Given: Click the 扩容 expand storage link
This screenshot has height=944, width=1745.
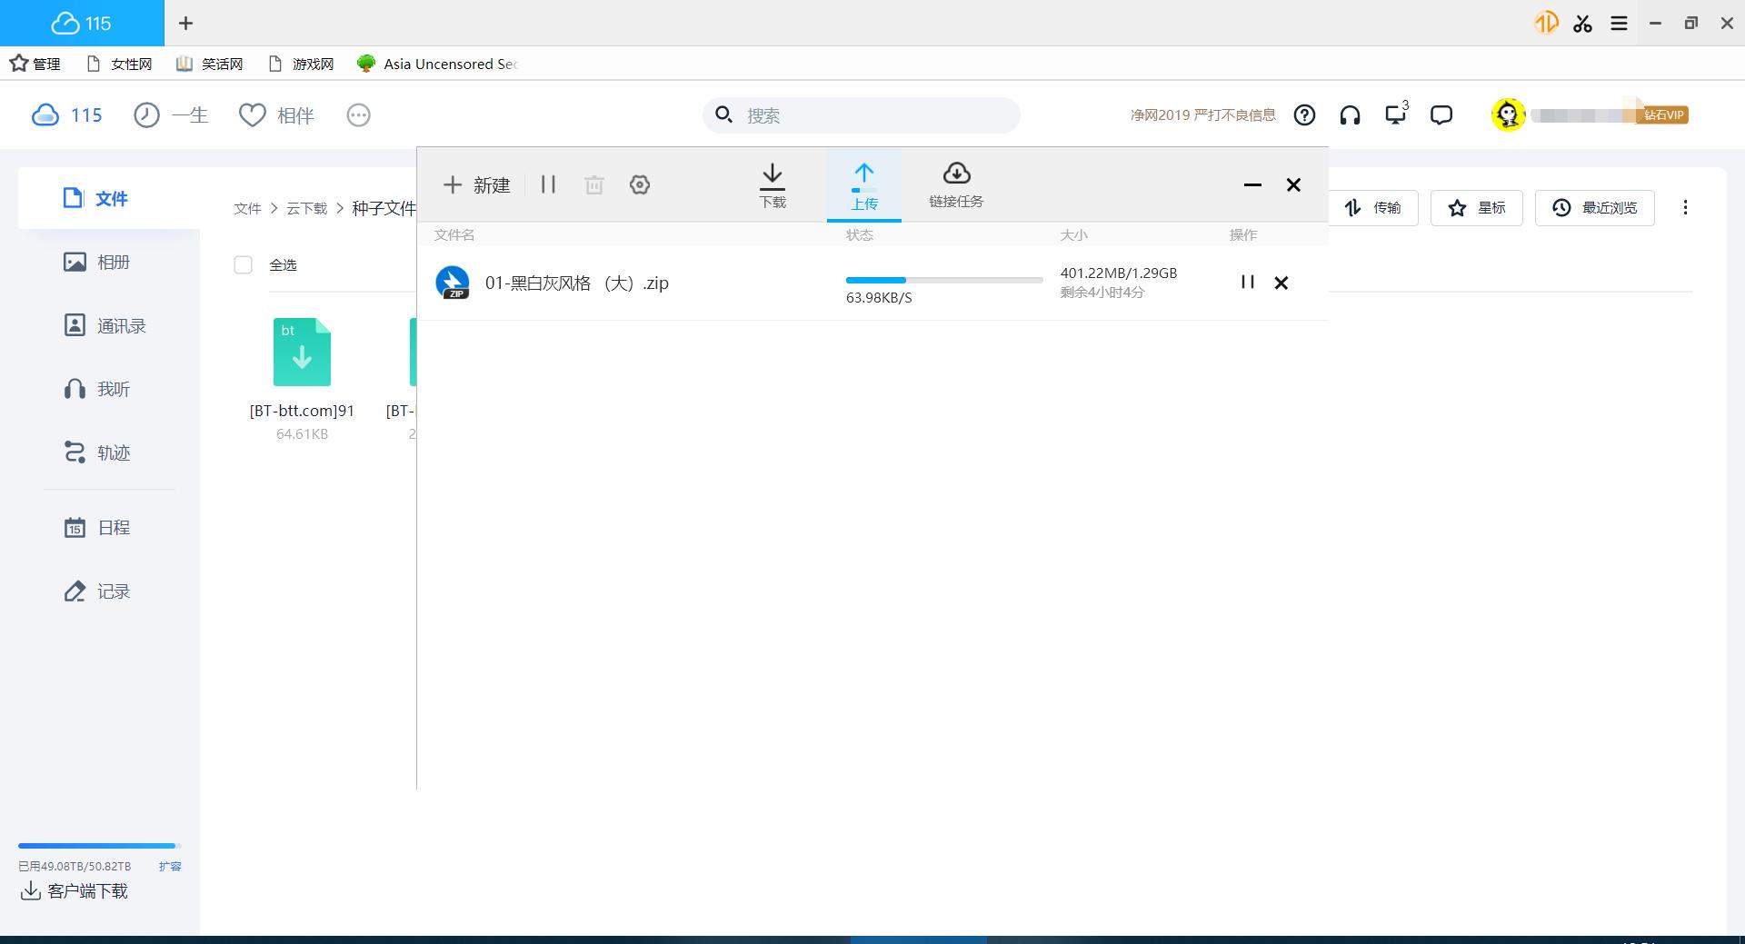Looking at the screenshot, I should pos(170,866).
